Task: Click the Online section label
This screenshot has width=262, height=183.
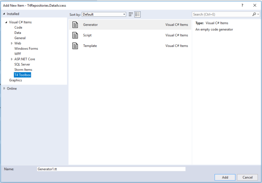Action: [x=12, y=89]
